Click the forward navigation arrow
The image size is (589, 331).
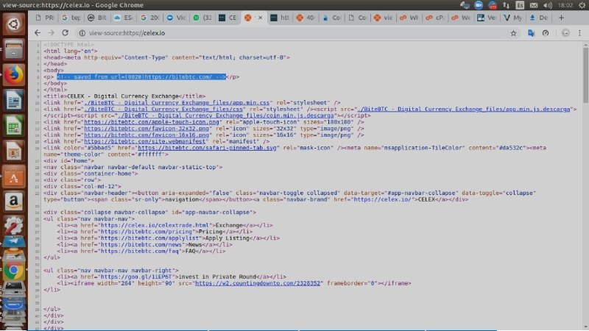pos(51,33)
